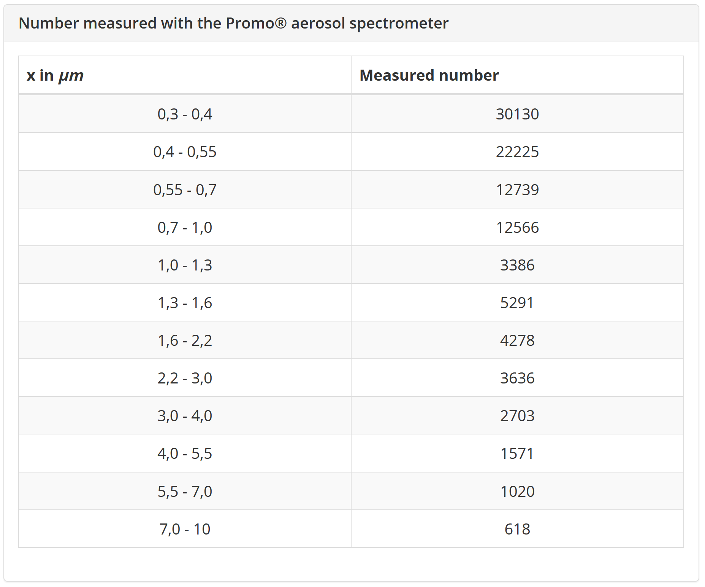Click the measured value 618
The height and width of the screenshot is (587, 705).
point(517,529)
